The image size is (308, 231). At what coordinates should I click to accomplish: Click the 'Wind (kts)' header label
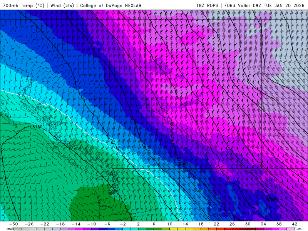[62, 5]
